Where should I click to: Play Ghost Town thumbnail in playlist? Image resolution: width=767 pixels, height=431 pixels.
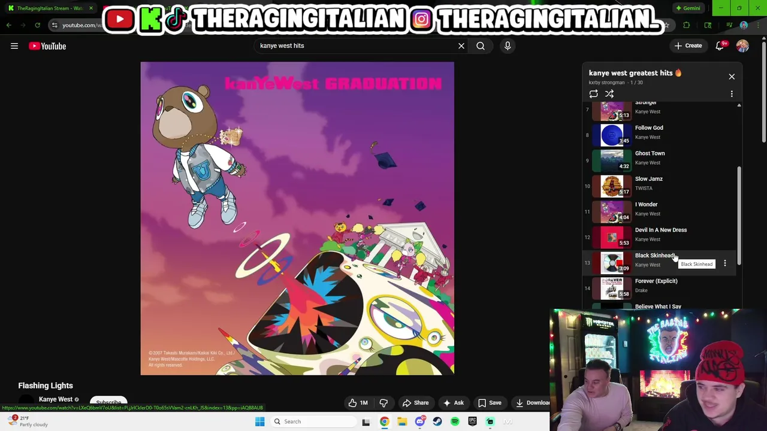click(612, 160)
